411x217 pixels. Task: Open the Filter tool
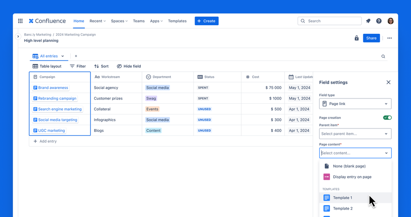(78, 66)
